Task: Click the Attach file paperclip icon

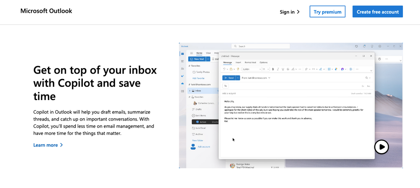Action: coord(306,69)
